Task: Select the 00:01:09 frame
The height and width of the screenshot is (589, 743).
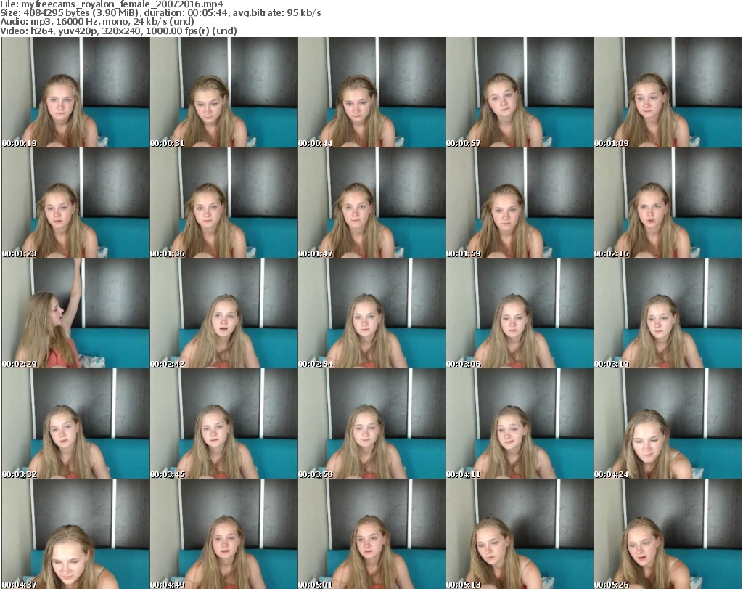Action: (x=668, y=92)
